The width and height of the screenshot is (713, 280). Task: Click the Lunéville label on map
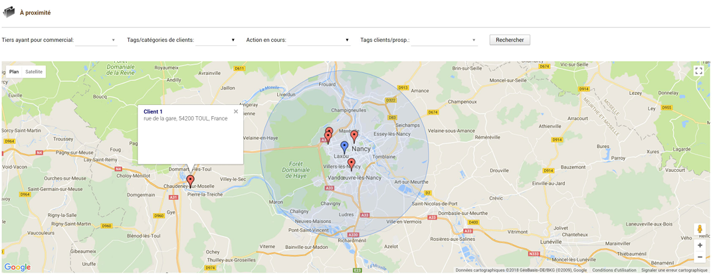click(x=552, y=242)
